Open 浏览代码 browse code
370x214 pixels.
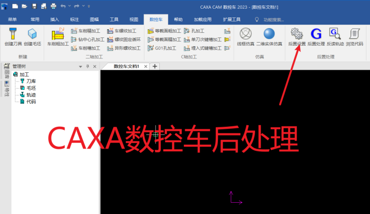click(355, 37)
